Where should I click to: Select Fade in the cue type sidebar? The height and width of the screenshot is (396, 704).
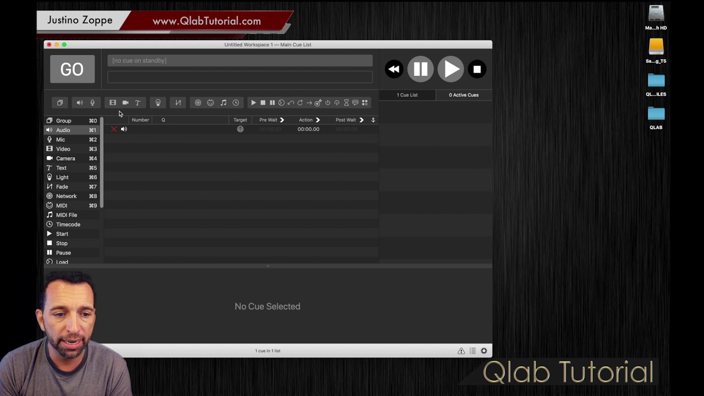pyautogui.click(x=71, y=187)
